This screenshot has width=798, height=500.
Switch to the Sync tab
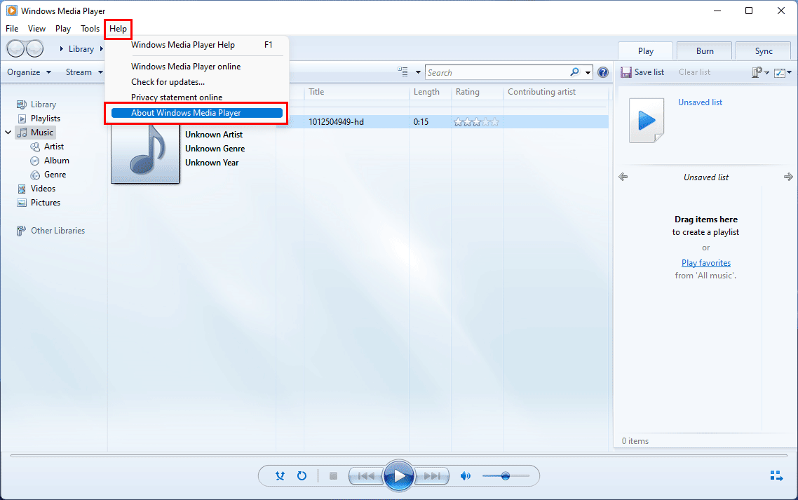pyautogui.click(x=764, y=51)
